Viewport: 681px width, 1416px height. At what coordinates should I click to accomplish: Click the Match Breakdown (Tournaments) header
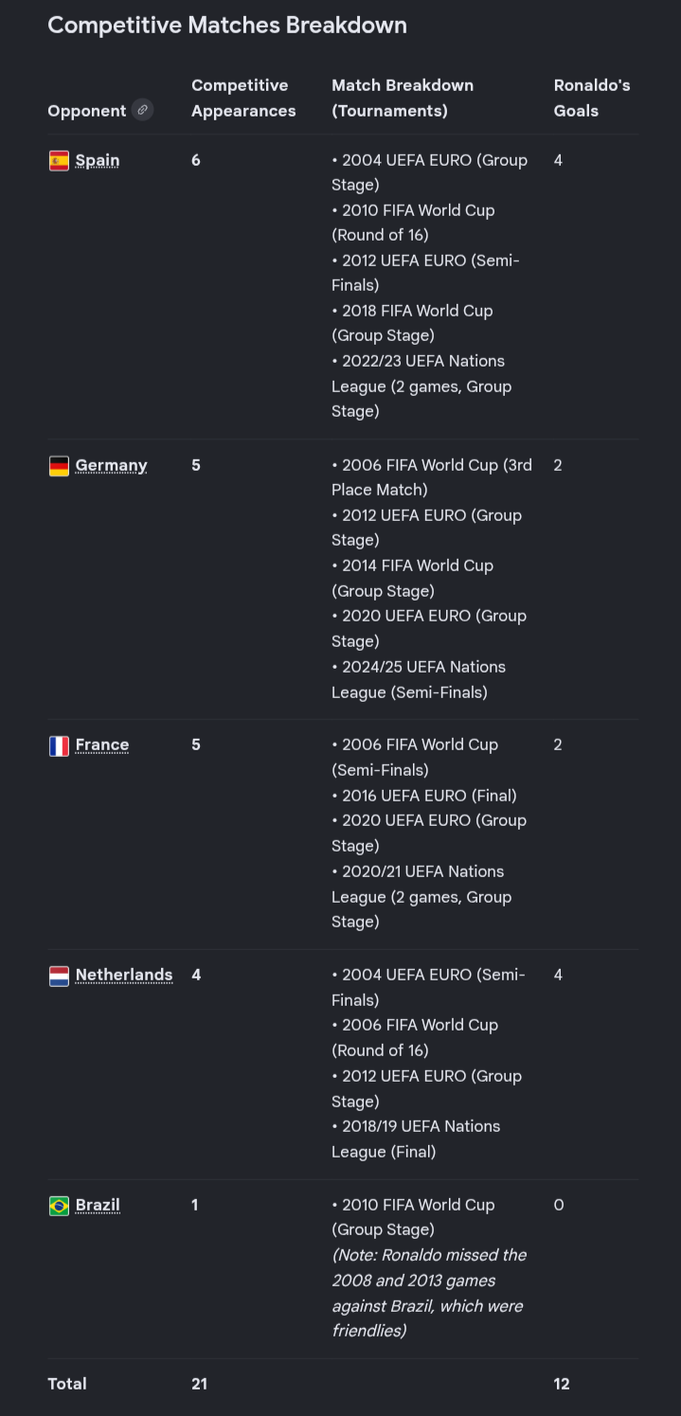click(x=403, y=98)
